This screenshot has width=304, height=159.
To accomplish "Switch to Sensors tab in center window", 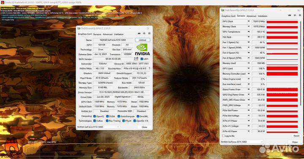I will point(97,34).
